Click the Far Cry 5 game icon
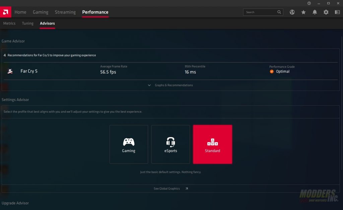 coord(10,71)
